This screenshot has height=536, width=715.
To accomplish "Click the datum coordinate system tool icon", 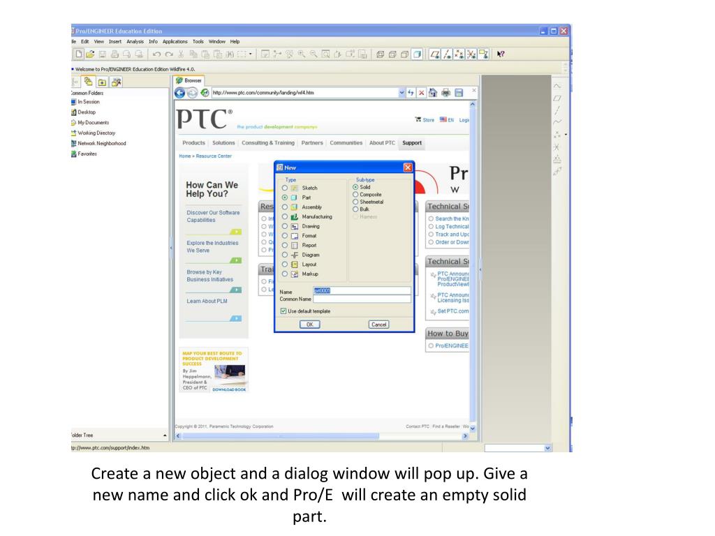I will click(x=556, y=147).
